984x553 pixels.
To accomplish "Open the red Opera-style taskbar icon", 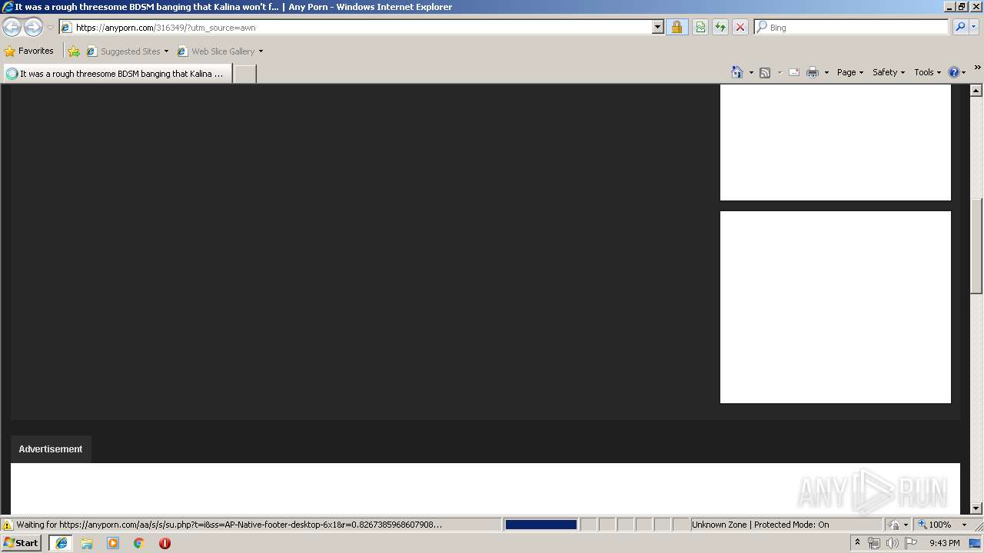I will coord(165,543).
